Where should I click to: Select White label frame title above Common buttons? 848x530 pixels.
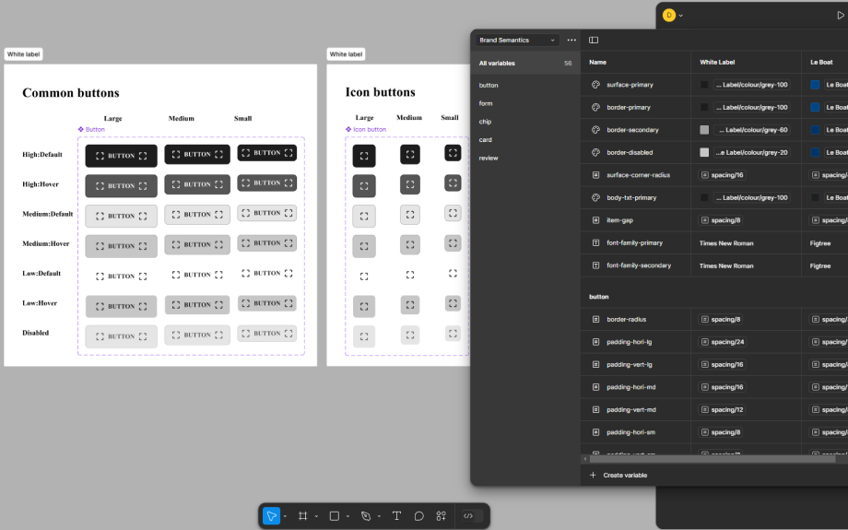[x=23, y=54]
